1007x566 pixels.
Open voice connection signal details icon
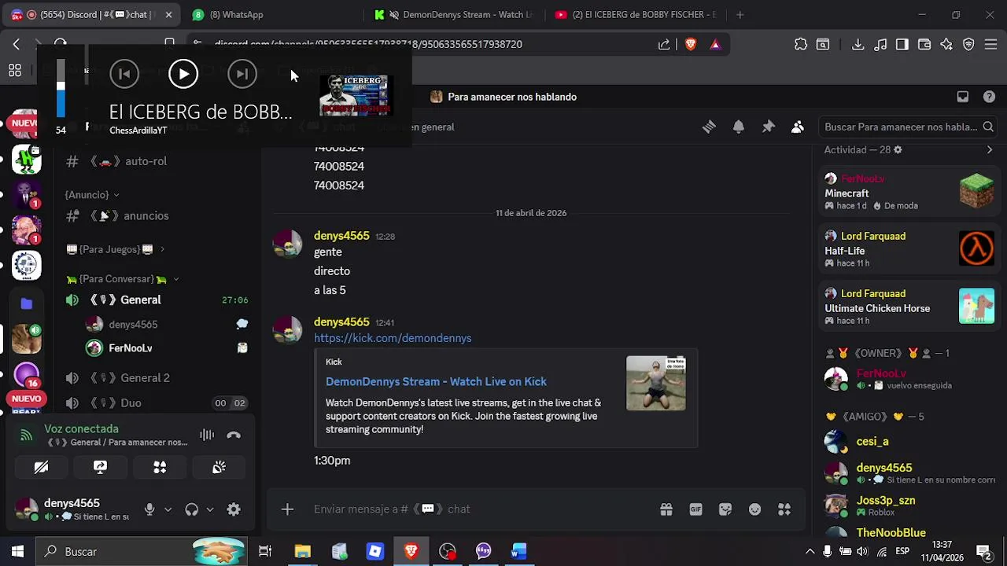click(x=27, y=435)
